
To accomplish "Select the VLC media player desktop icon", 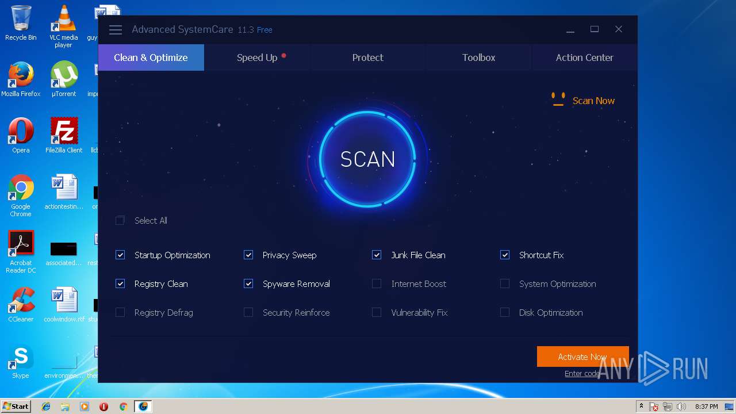I will 63,26.
